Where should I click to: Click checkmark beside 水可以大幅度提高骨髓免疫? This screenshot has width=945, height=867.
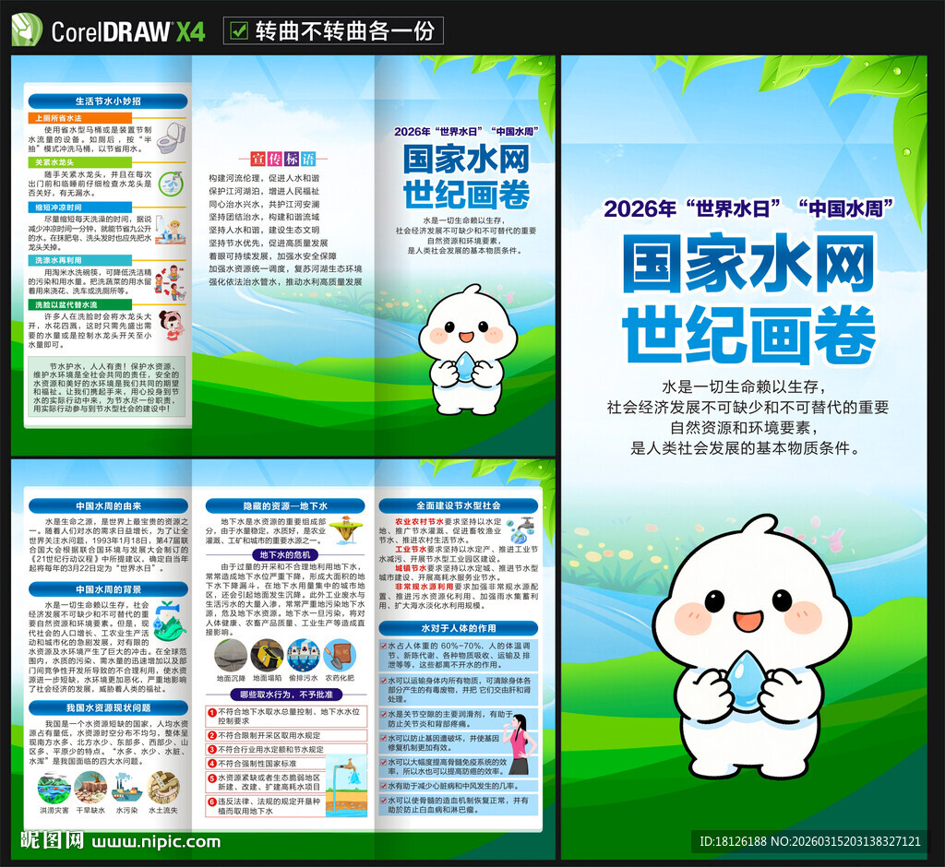click(383, 762)
